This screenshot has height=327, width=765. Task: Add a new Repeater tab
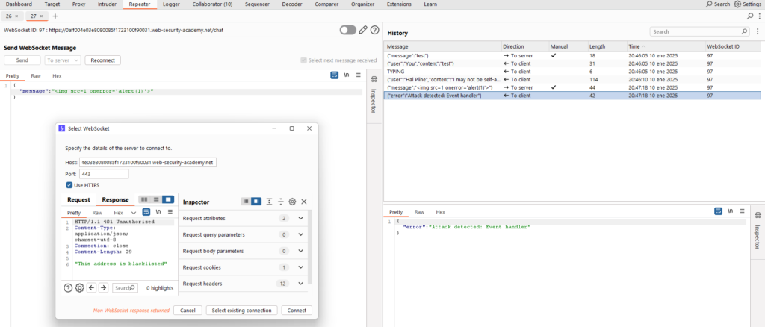pyautogui.click(x=55, y=16)
